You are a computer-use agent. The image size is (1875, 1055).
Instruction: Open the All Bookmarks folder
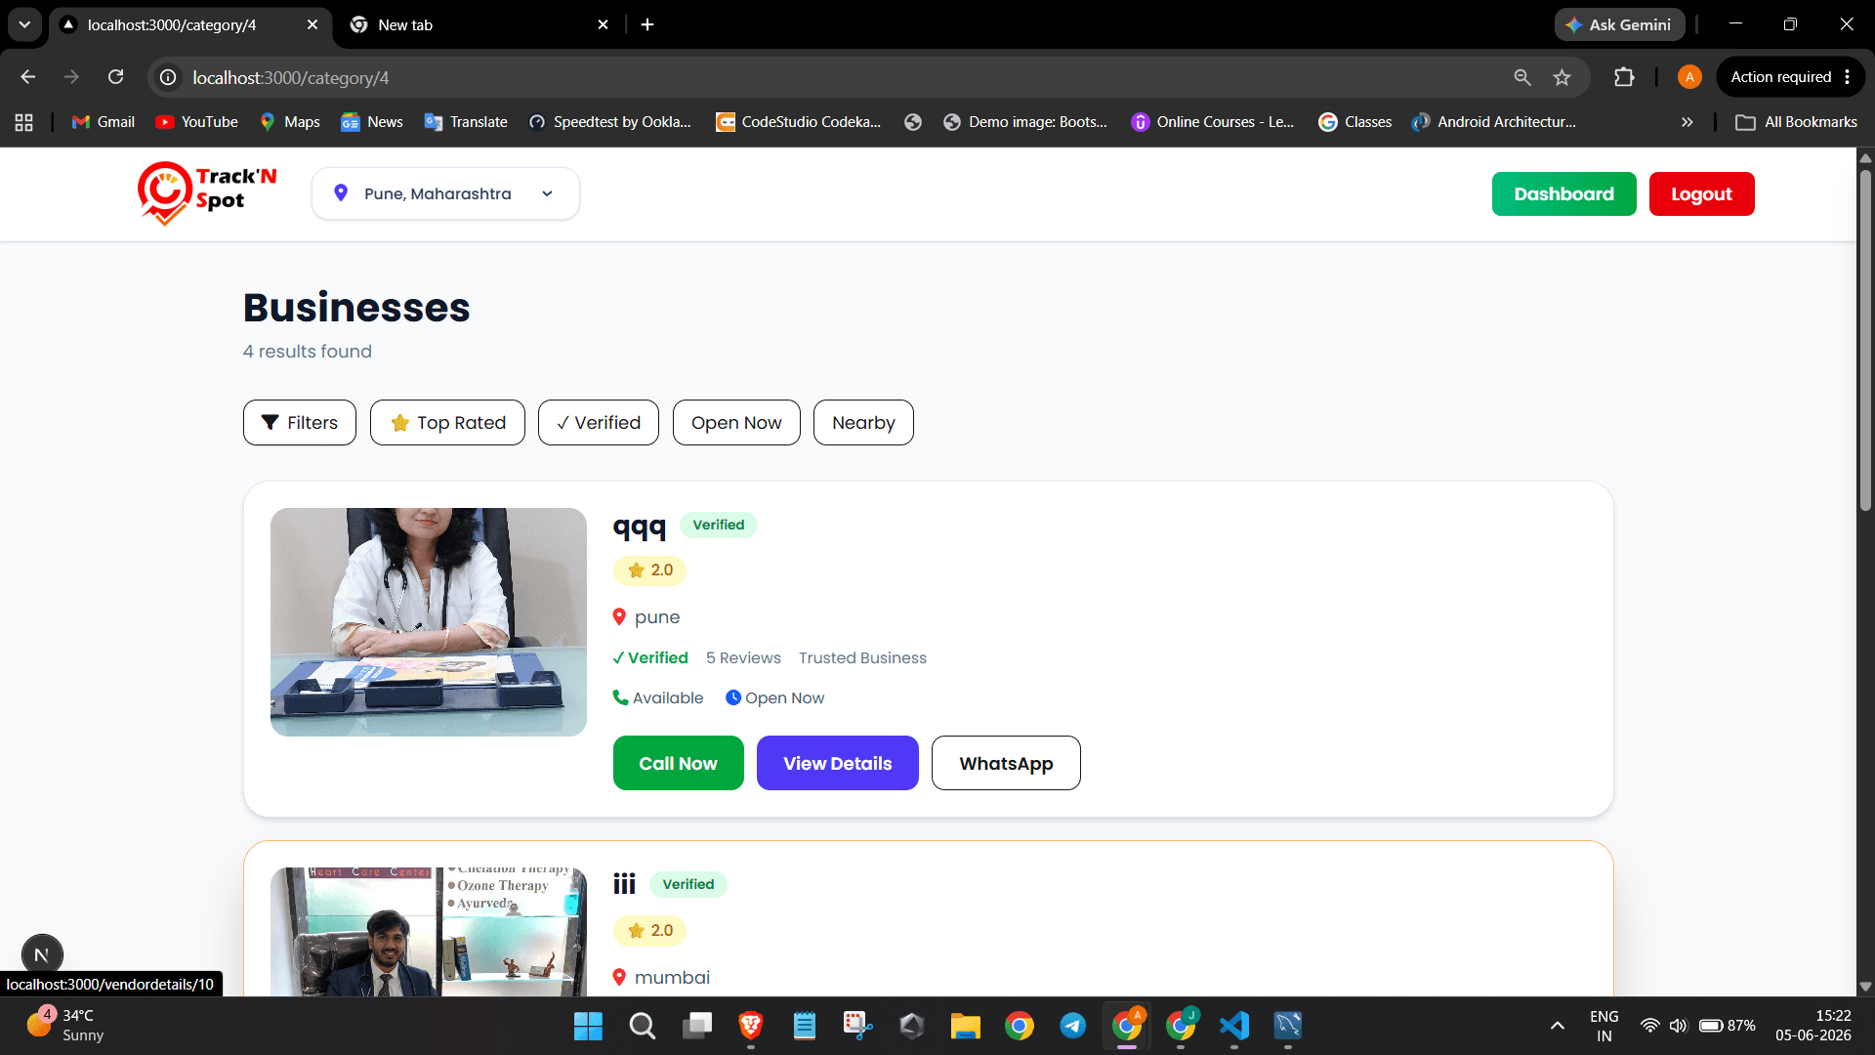pyautogui.click(x=1797, y=122)
